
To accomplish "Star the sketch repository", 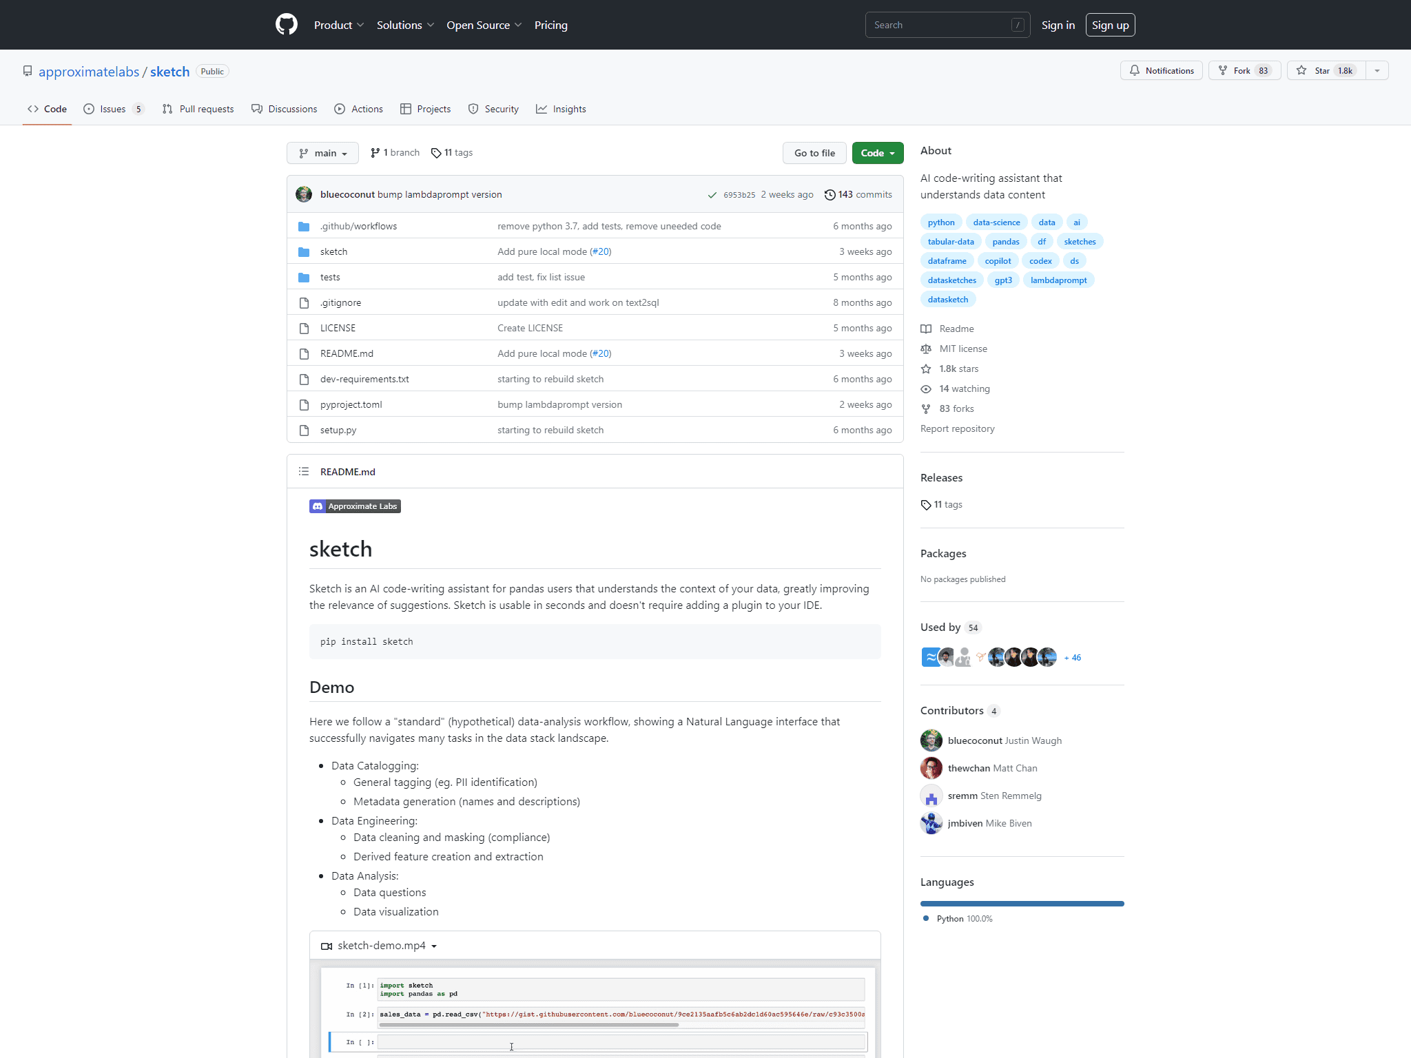I will [1326, 70].
